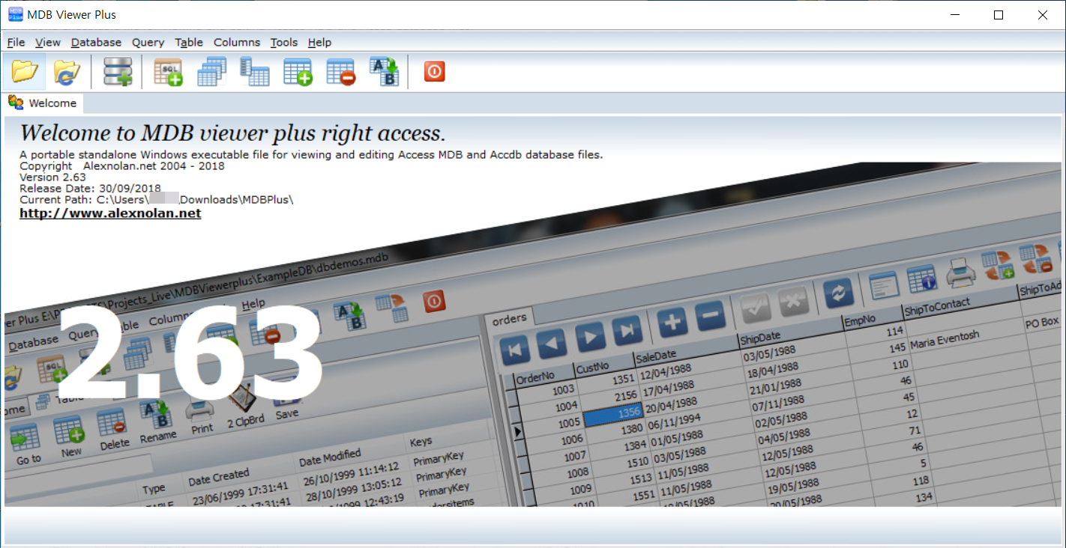Image resolution: width=1066 pixels, height=548 pixels.
Task: Create a new database using the database-plus icon
Action: tap(118, 72)
